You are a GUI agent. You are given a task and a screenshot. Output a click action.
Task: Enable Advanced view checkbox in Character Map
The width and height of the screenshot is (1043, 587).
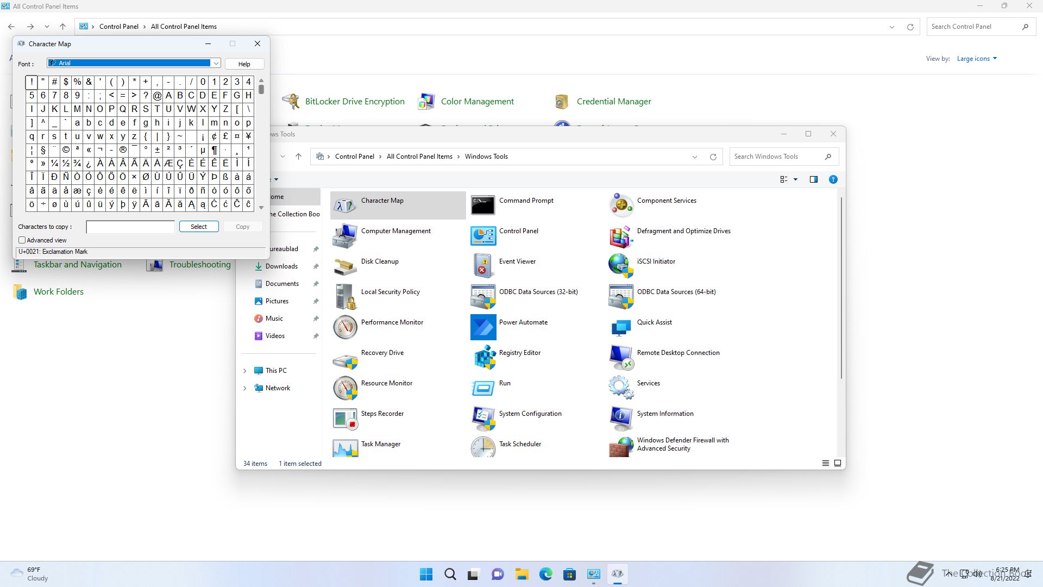pyautogui.click(x=22, y=240)
